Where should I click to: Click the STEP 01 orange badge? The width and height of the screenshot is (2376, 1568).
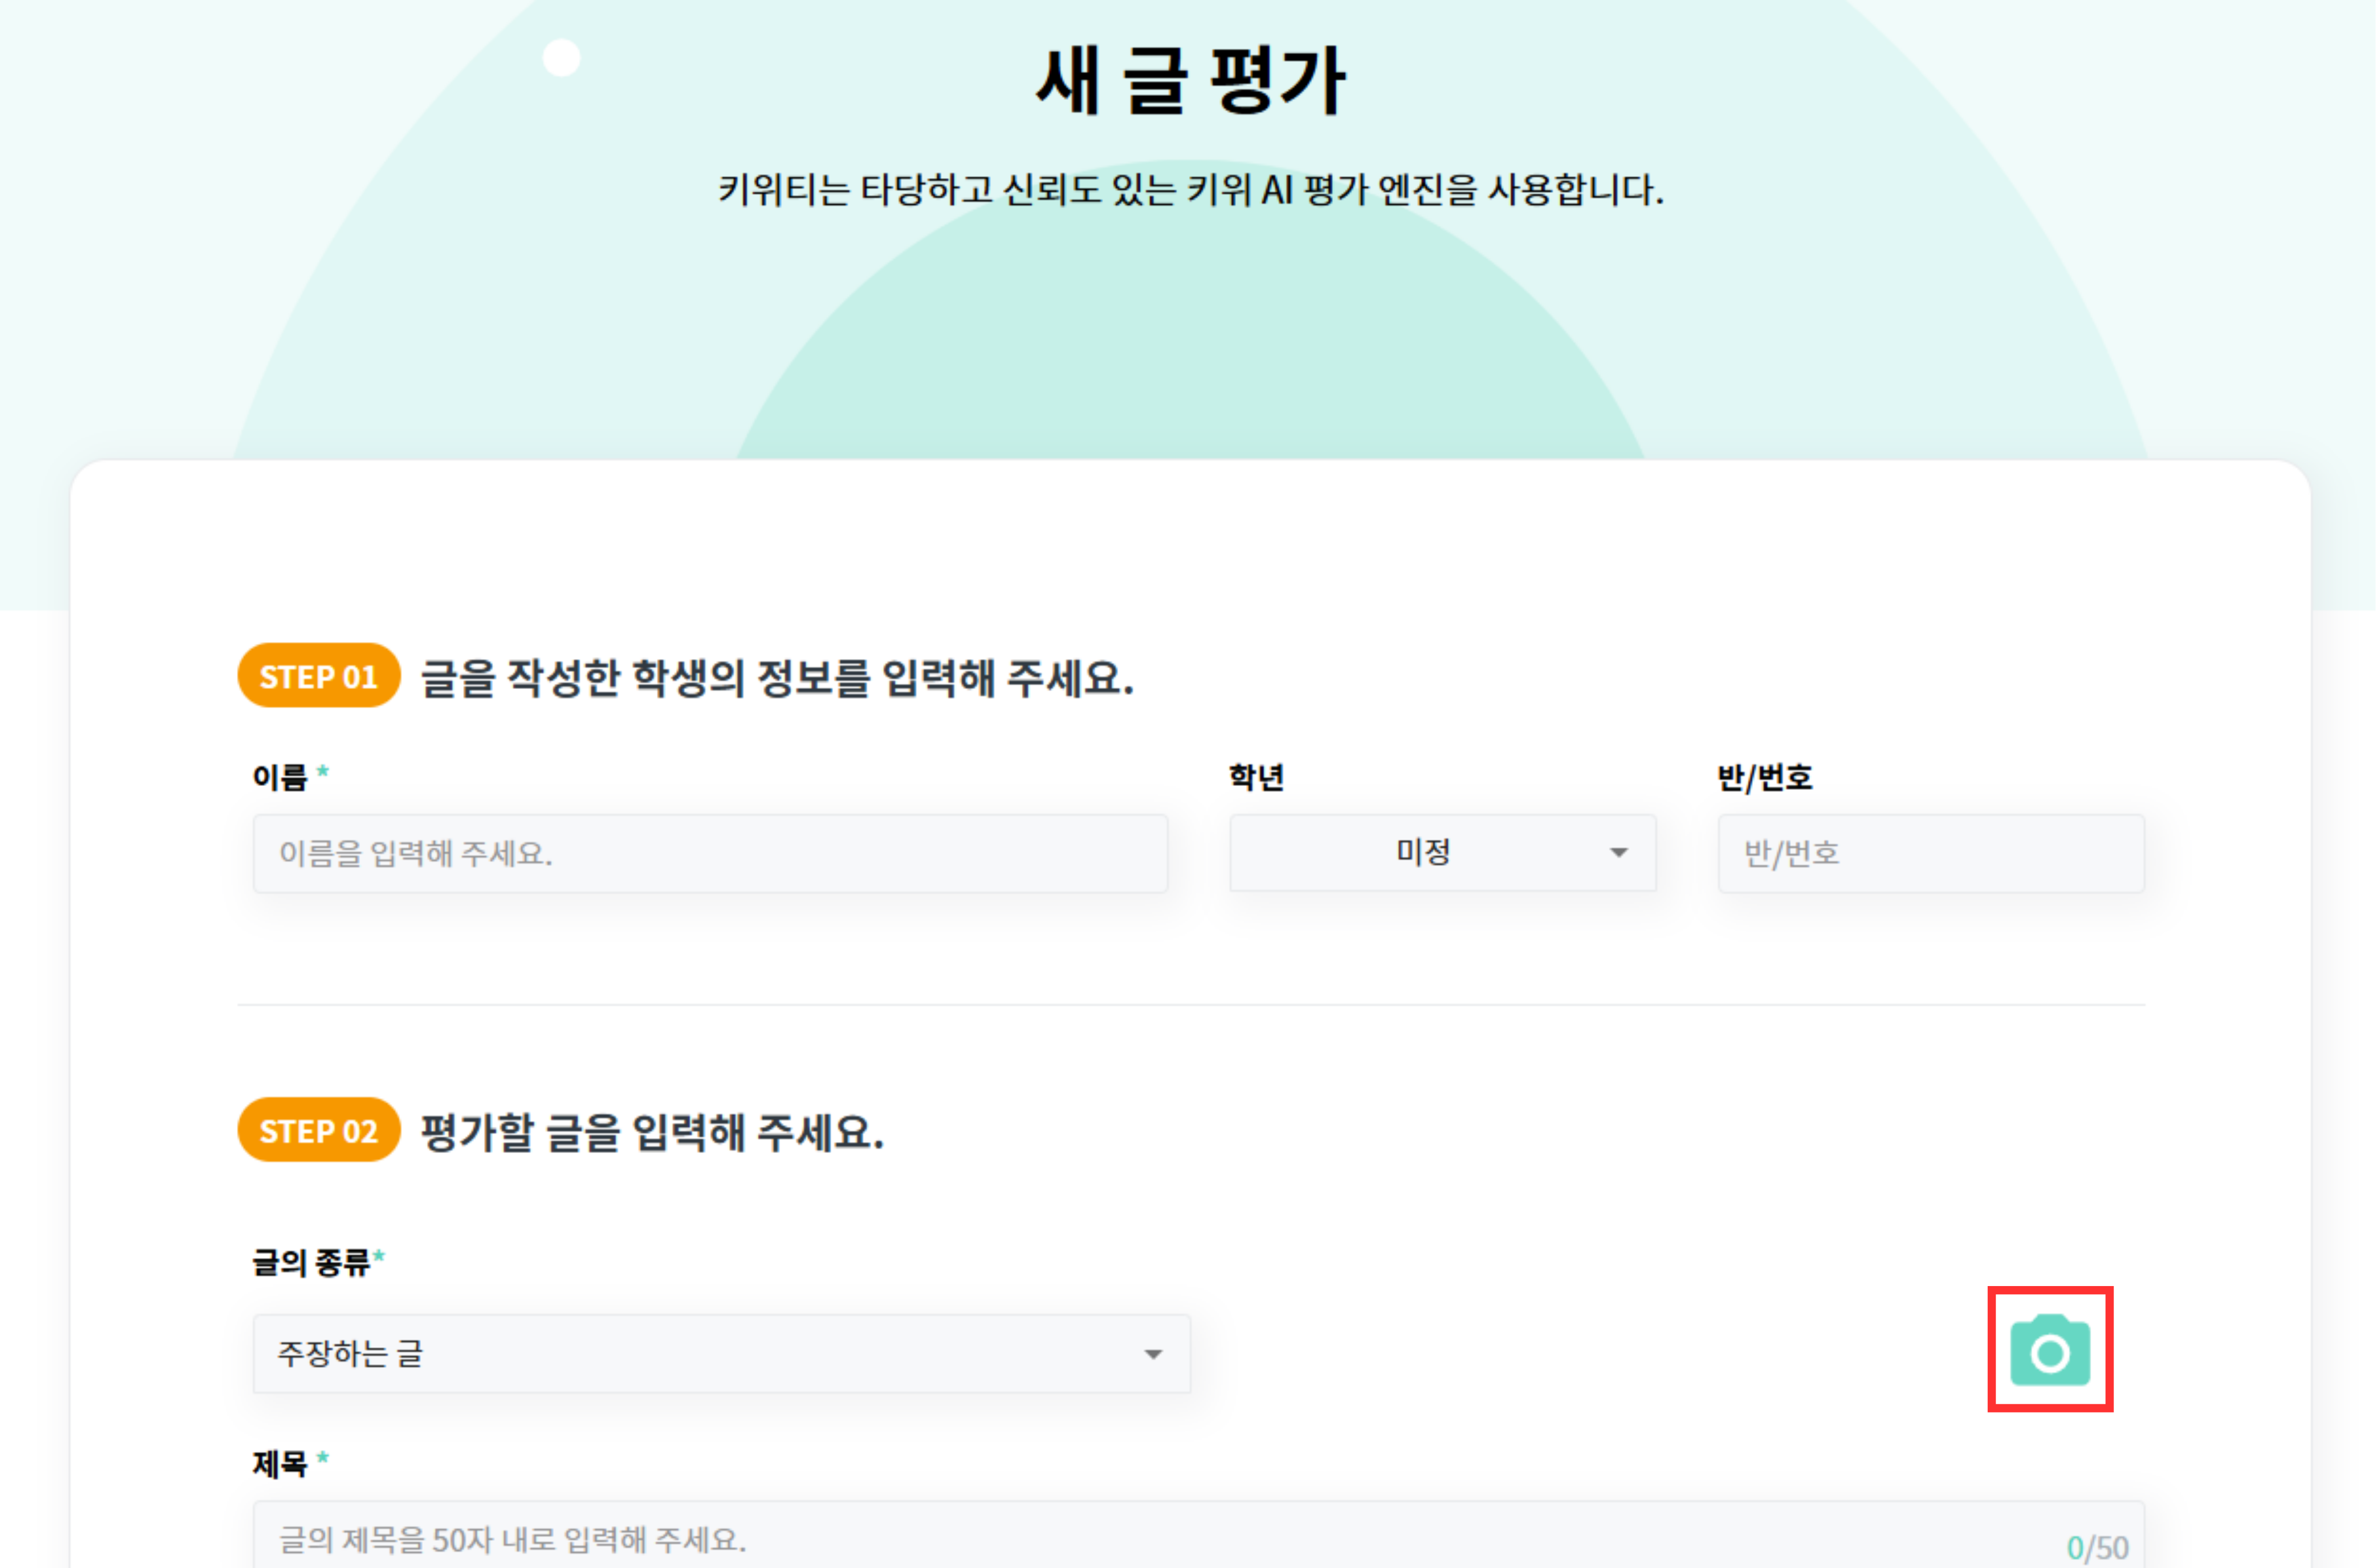point(319,676)
